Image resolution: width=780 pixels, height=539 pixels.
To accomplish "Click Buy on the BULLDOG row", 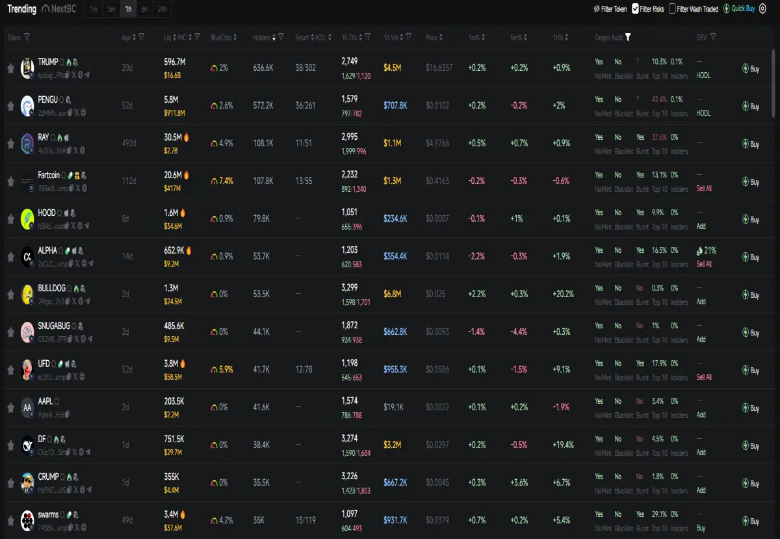I will pos(750,295).
